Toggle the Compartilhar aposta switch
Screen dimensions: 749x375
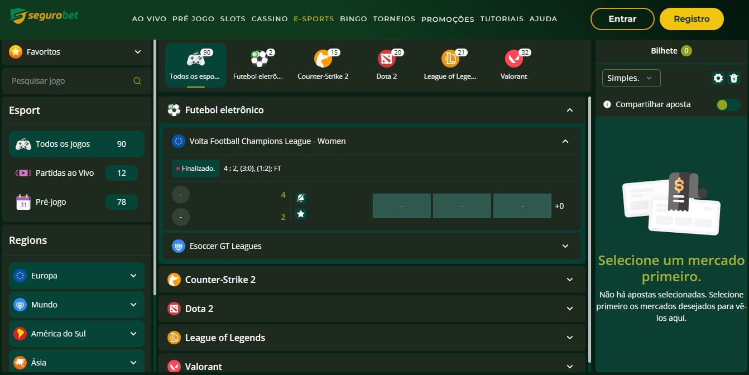coord(728,104)
